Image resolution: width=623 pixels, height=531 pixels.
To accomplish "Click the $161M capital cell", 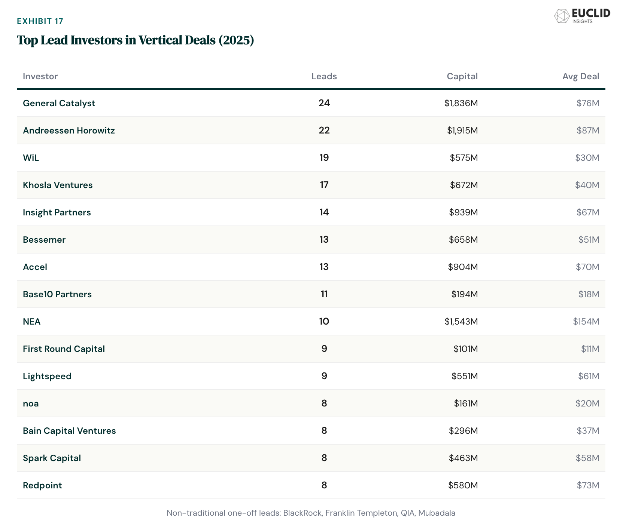I will [466, 403].
